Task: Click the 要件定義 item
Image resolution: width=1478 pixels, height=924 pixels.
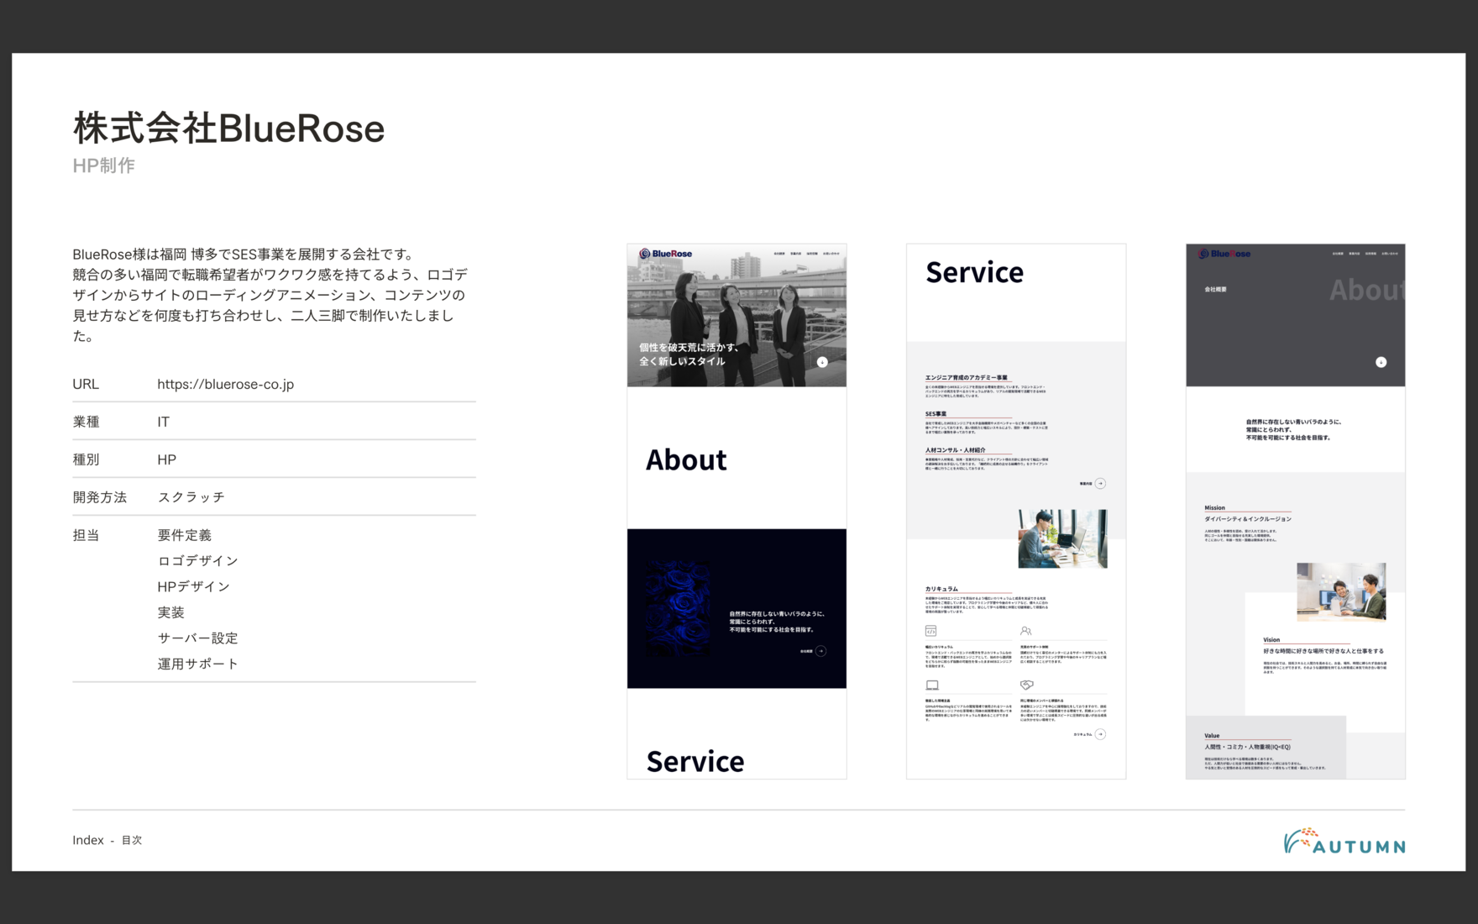Action: (x=185, y=535)
